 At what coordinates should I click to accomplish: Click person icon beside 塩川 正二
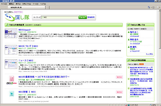pyautogui.click(x=129, y=32)
